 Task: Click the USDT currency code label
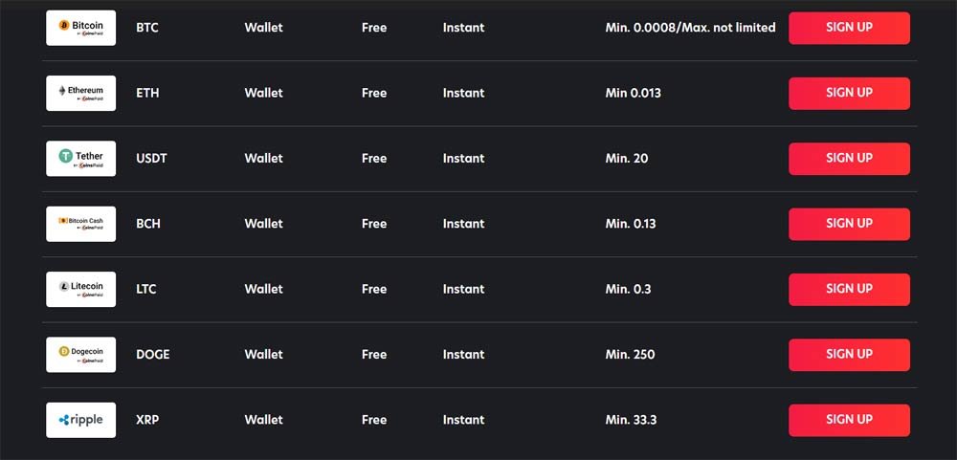(151, 159)
